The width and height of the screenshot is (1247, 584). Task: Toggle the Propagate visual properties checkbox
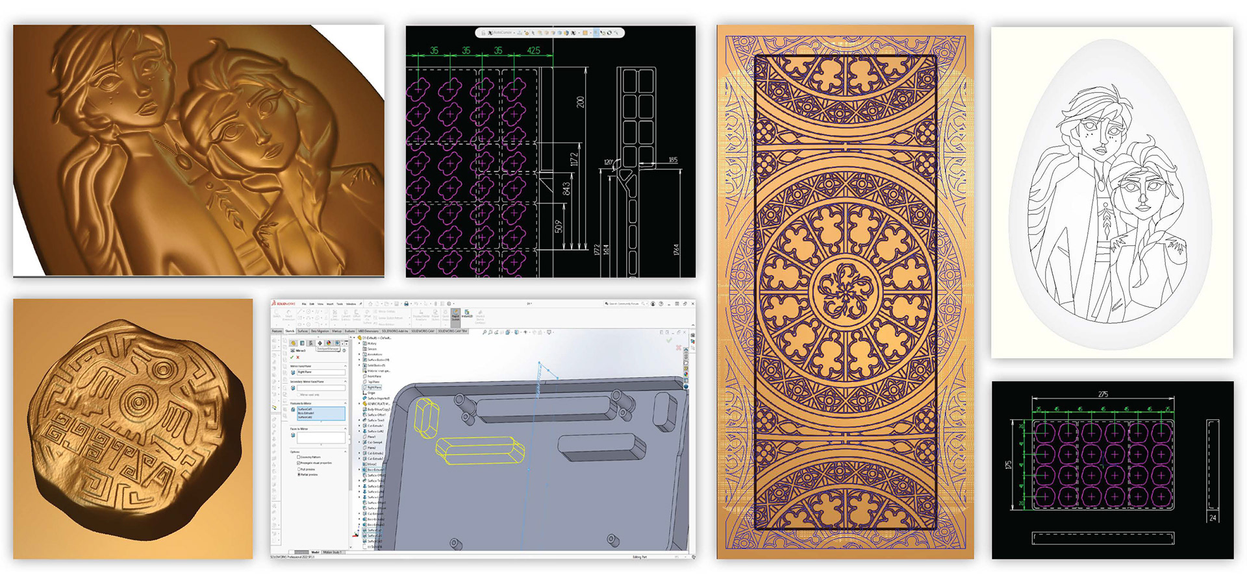pos(299,463)
